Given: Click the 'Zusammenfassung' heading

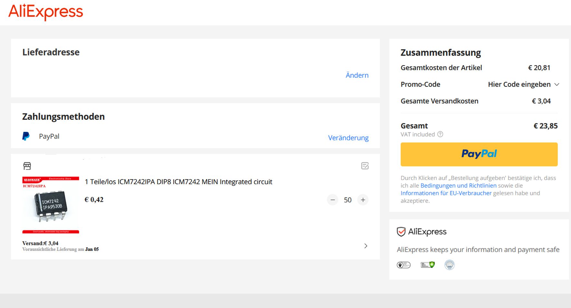Looking at the screenshot, I should coord(440,53).
